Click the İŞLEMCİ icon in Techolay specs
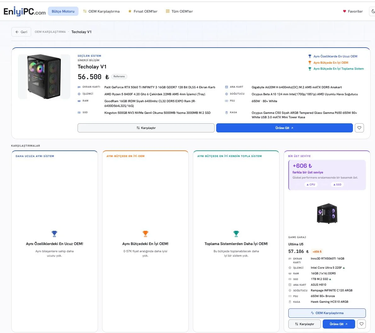This screenshot has height=333, width=375. pyautogui.click(x=79, y=94)
